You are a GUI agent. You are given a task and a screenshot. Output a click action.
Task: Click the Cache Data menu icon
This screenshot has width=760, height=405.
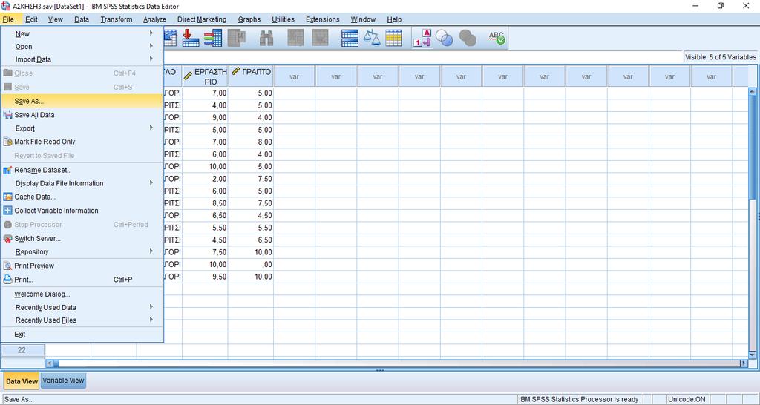coord(7,197)
